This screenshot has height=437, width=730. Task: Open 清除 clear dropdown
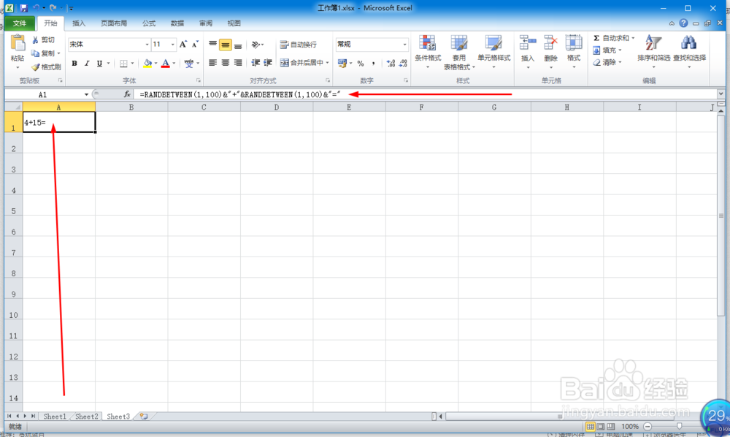click(607, 62)
